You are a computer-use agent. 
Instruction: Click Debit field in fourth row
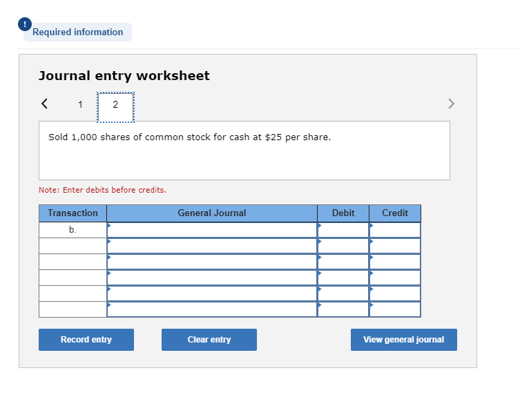(343, 278)
